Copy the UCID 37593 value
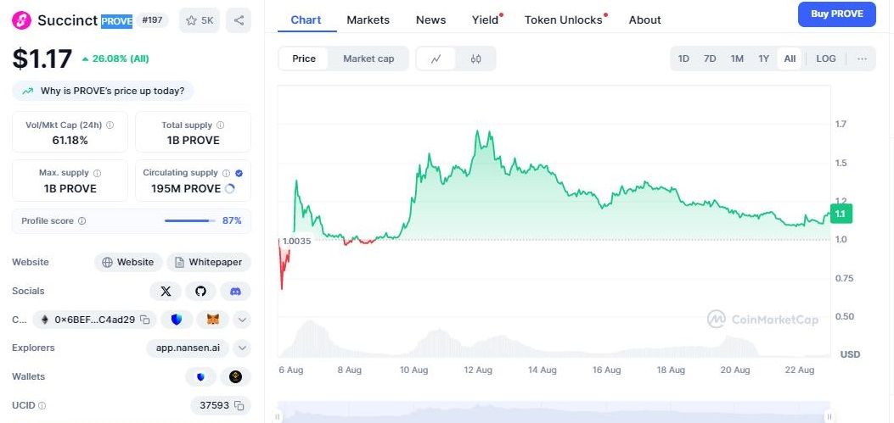Image resolution: width=894 pixels, height=423 pixels. click(239, 406)
